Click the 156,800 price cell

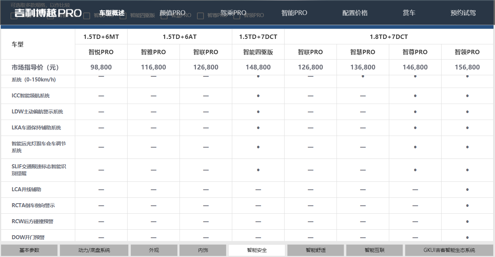pyautogui.click(x=467, y=67)
